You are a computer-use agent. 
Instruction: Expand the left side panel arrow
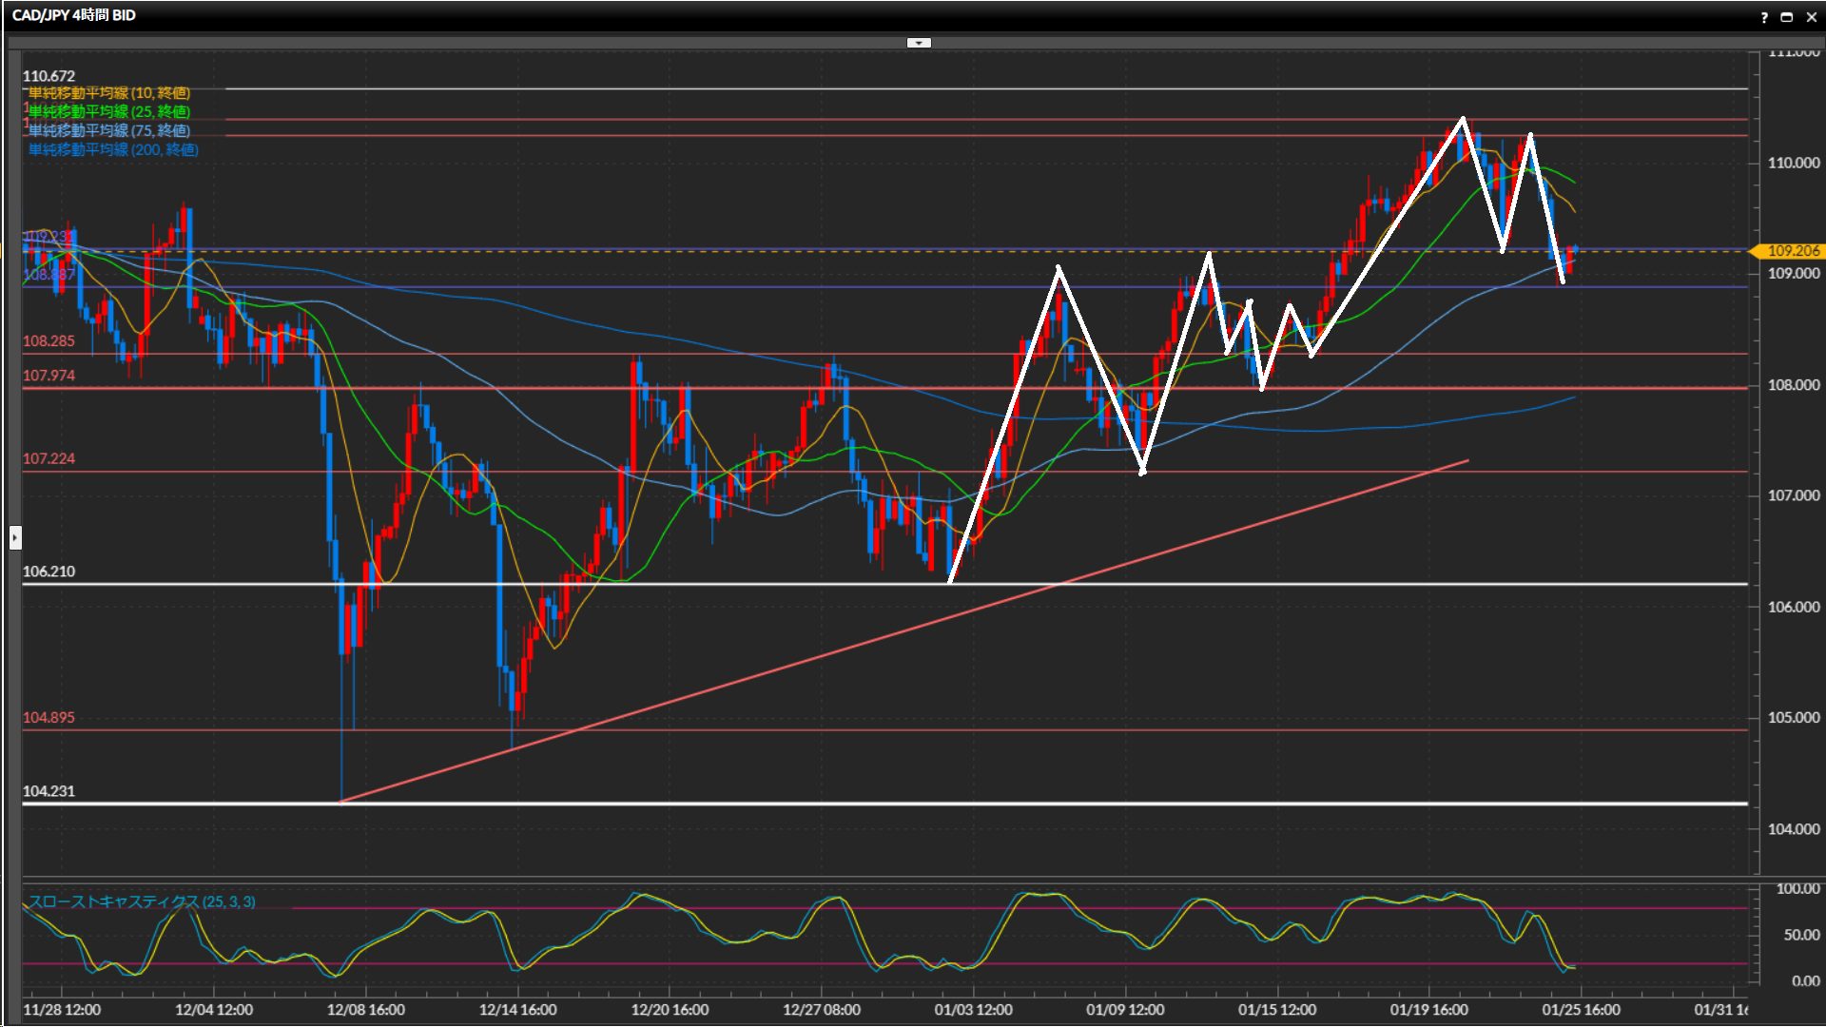pos(15,538)
